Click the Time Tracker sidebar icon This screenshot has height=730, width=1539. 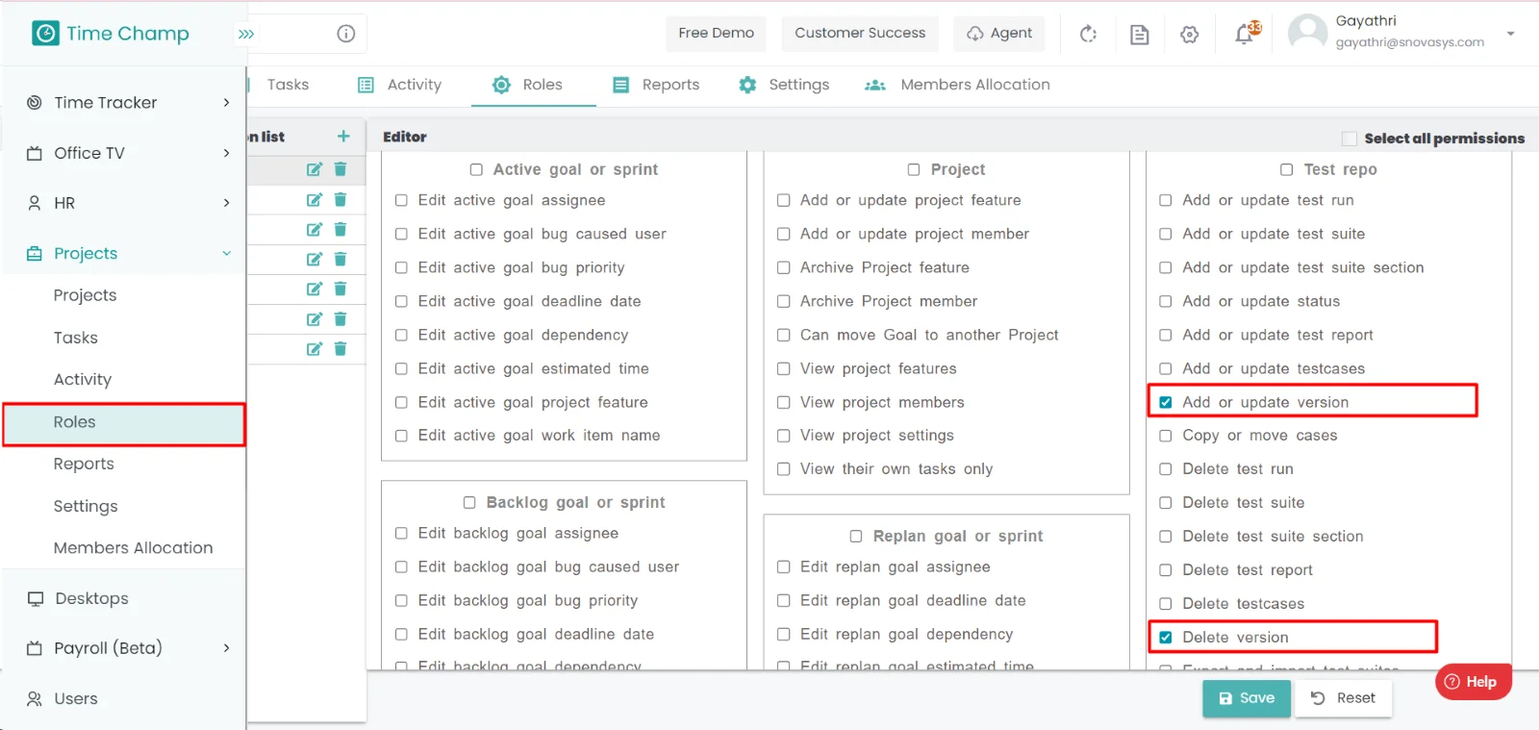coord(35,103)
